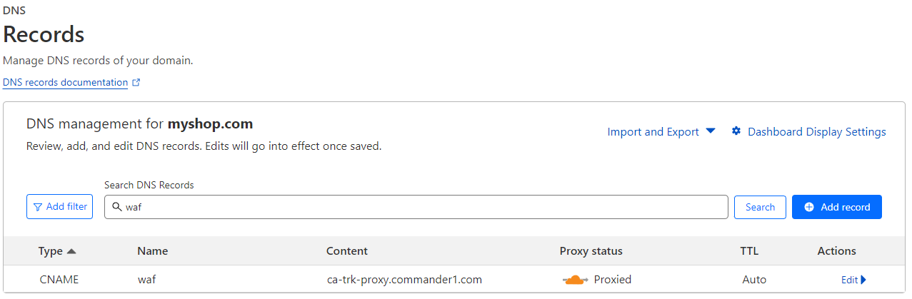Open the DNS records documentation link
This screenshot has width=912, height=299.
(65, 83)
